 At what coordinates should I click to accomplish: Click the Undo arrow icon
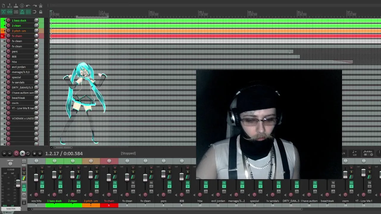point(28,6)
